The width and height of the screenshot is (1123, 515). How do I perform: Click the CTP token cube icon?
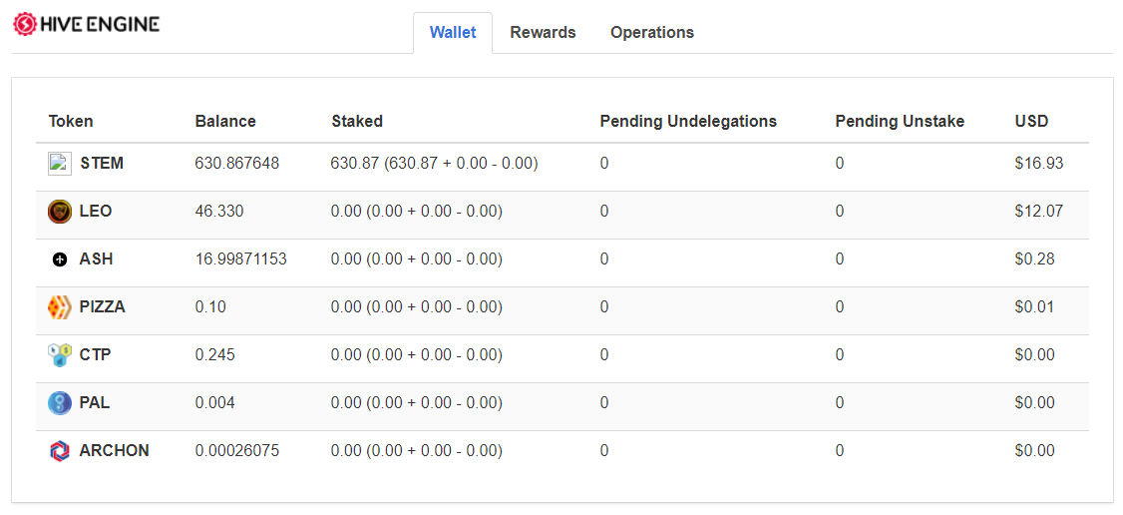60,355
